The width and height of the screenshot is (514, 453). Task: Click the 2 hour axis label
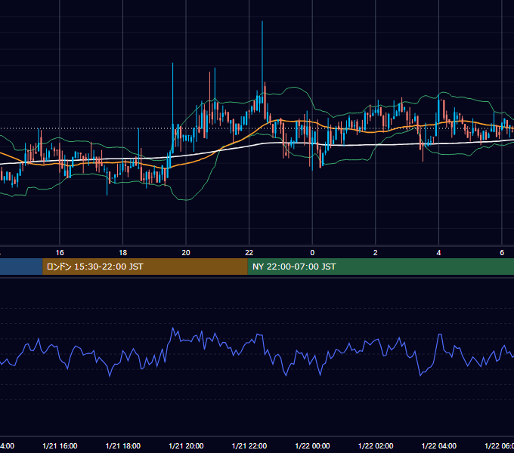376,253
